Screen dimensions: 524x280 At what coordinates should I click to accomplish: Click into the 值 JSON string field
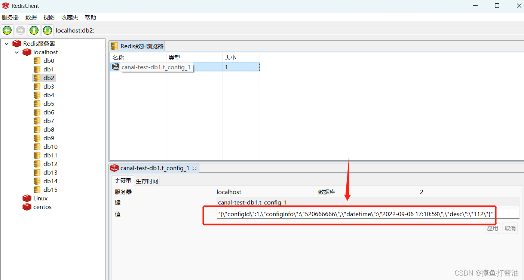tap(368, 214)
